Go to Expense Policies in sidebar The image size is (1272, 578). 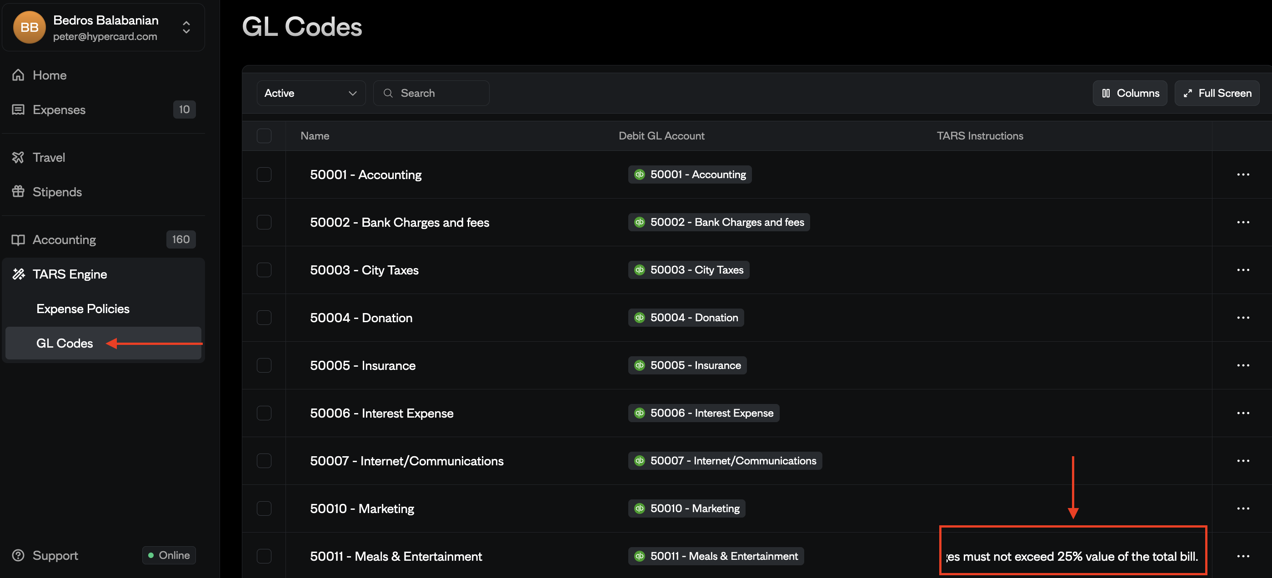(83, 309)
